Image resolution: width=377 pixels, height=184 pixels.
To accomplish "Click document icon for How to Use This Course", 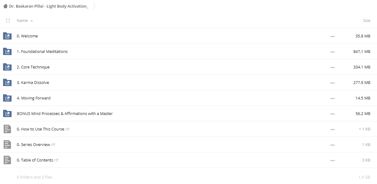I will coord(7,129).
